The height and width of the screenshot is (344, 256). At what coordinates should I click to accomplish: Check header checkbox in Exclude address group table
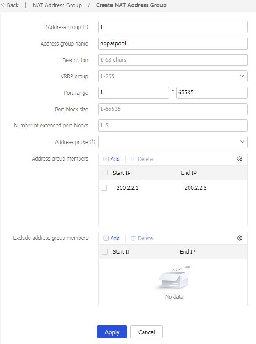pos(105,252)
